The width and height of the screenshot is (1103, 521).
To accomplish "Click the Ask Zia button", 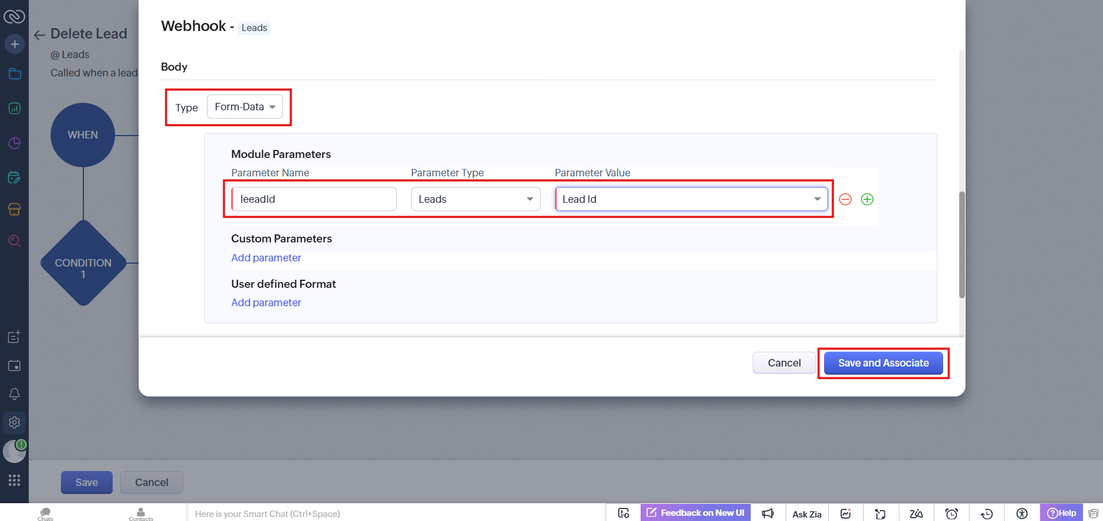I will click(x=807, y=514).
